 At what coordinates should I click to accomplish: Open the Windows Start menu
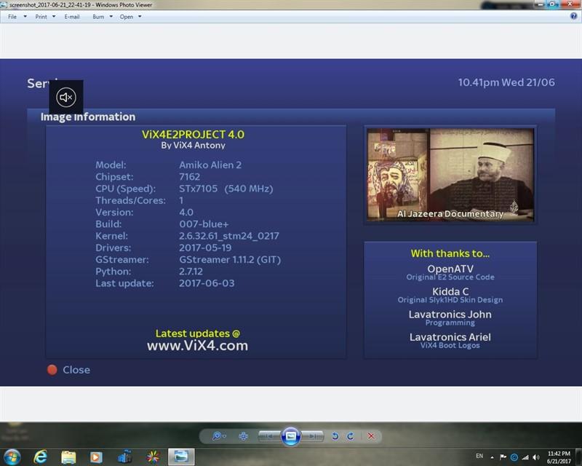point(12,457)
